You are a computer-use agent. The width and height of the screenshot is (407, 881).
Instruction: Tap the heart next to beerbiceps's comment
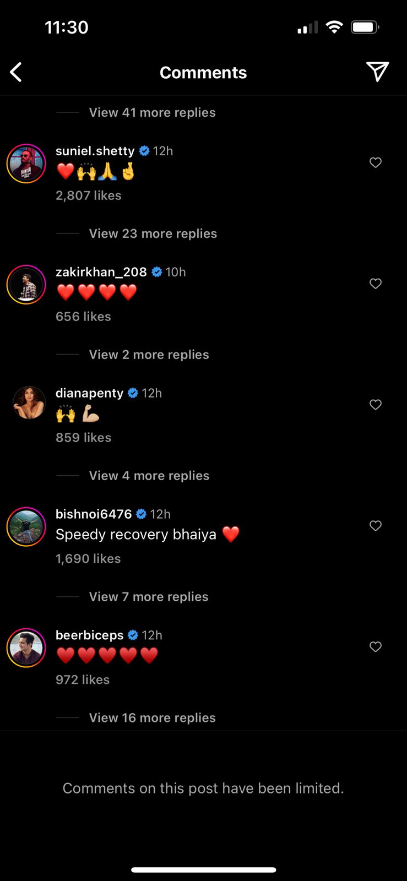(x=376, y=647)
